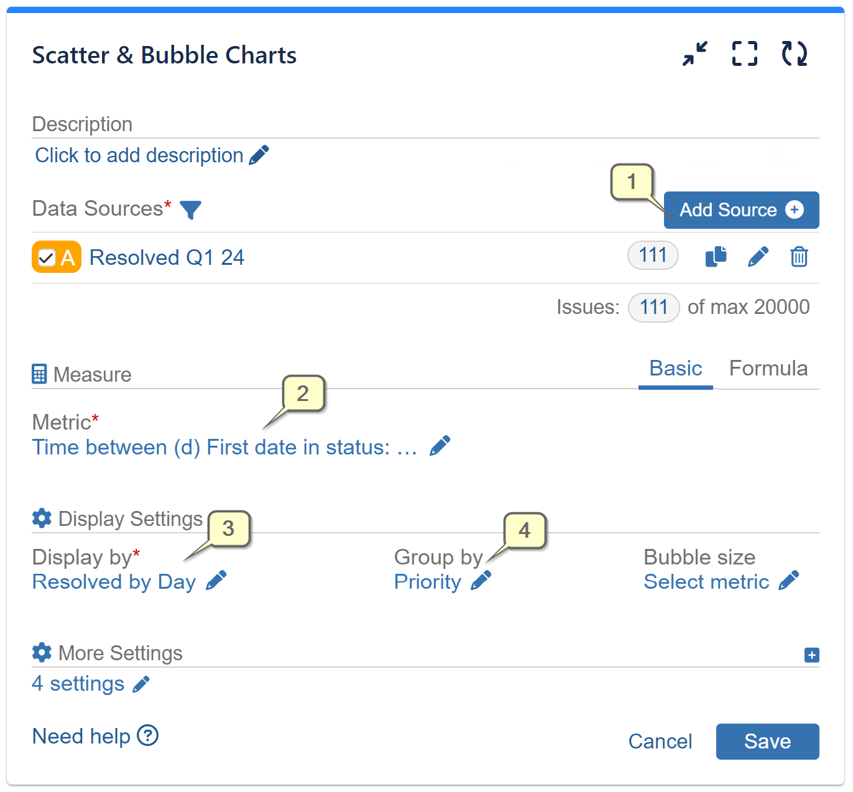Click the Display Settings gear icon
Image resolution: width=853 pixels, height=792 pixels.
click(41, 518)
